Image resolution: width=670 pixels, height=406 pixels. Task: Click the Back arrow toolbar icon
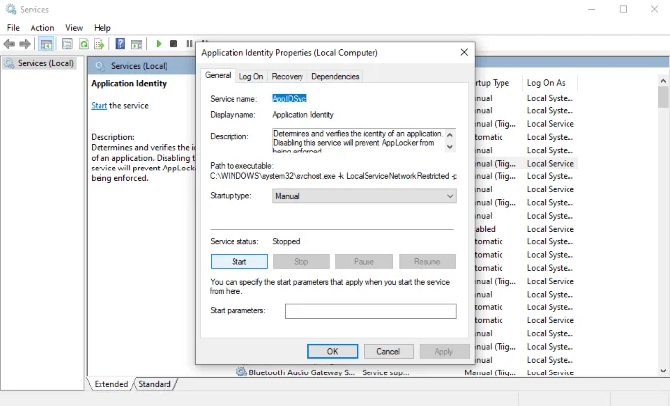pyautogui.click(x=9, y=44)
